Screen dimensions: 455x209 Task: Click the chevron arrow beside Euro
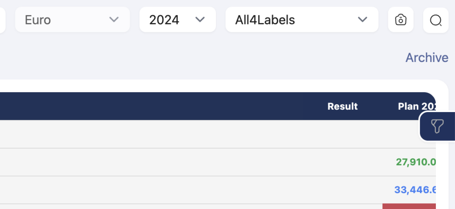(114, 19)
